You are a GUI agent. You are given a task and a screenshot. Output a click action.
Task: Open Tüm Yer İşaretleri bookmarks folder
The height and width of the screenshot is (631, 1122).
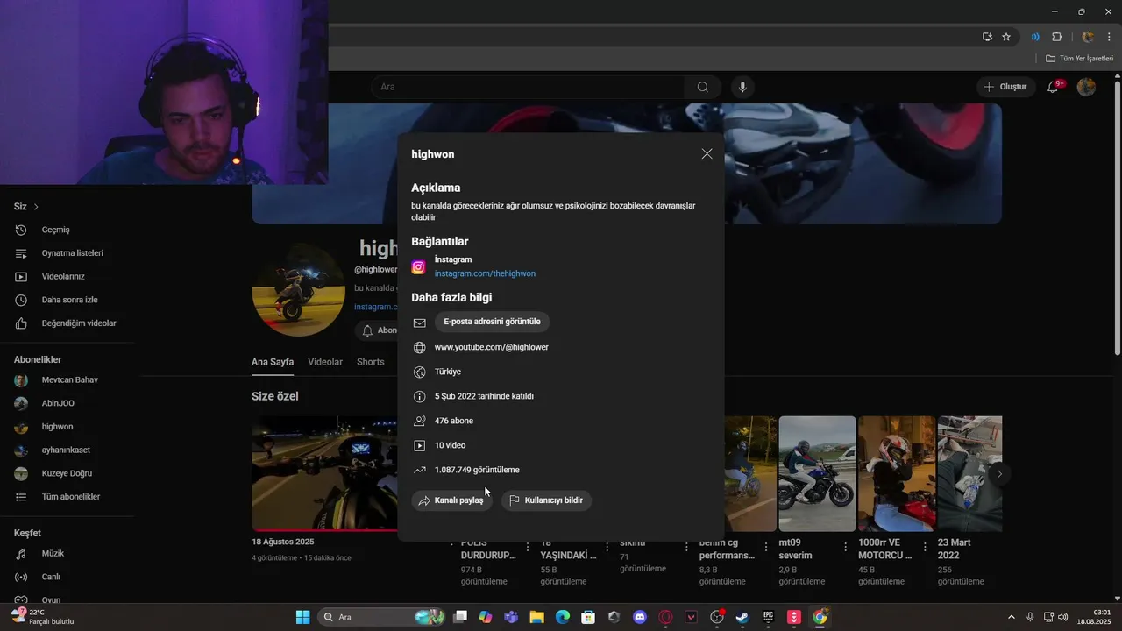(1079, 59)
